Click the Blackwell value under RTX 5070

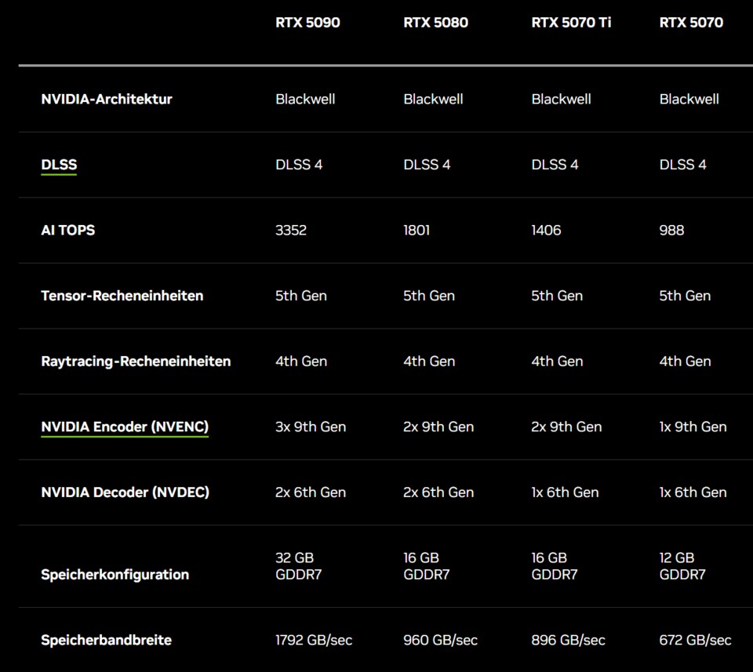(689, 99)
